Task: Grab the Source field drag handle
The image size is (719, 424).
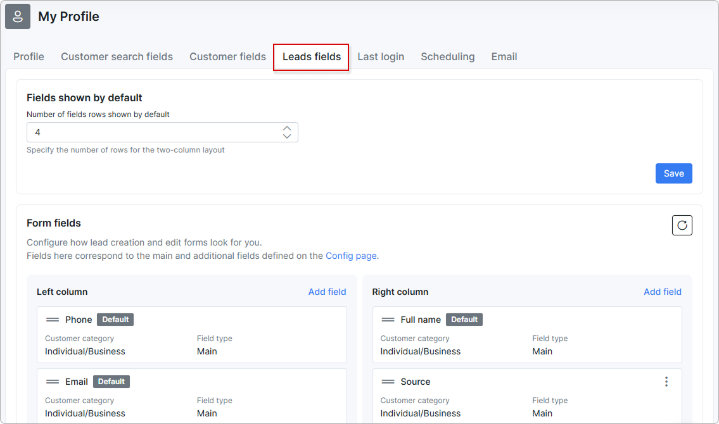Action: (x=388, y=382)
